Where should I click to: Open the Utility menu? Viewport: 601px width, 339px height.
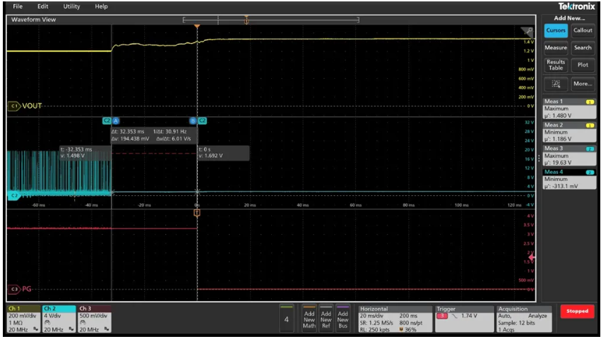72,6
